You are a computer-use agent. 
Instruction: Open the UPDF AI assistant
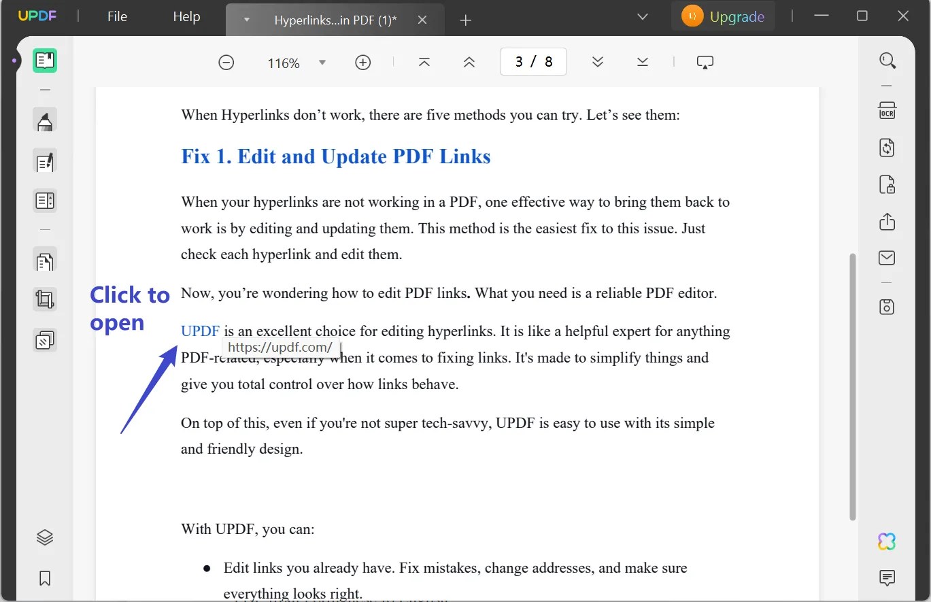pos(887,541)
